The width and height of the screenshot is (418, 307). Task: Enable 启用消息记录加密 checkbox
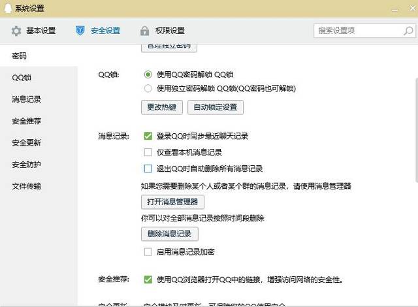148,252
